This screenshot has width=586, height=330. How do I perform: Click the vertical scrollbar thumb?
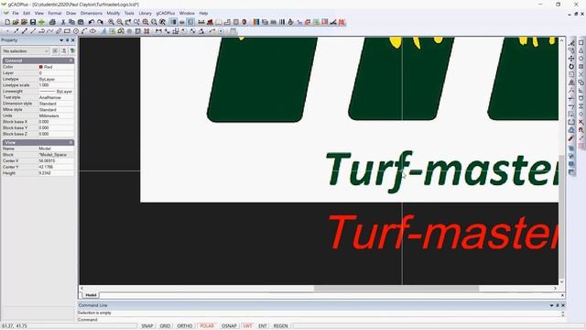pos(561,216)
